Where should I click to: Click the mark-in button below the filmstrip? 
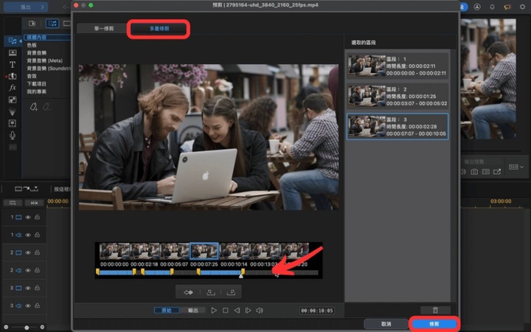(x=210, y=292)
